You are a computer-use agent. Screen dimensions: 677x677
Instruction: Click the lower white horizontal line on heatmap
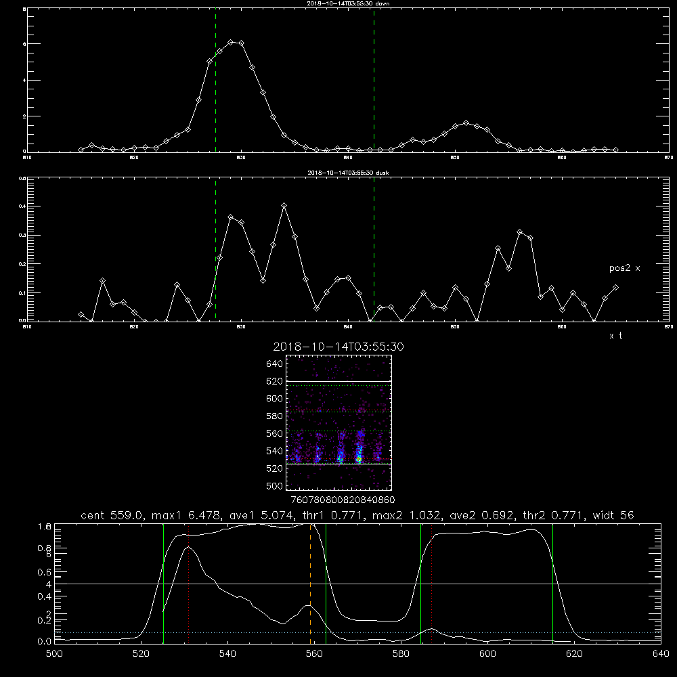point(338,464)
